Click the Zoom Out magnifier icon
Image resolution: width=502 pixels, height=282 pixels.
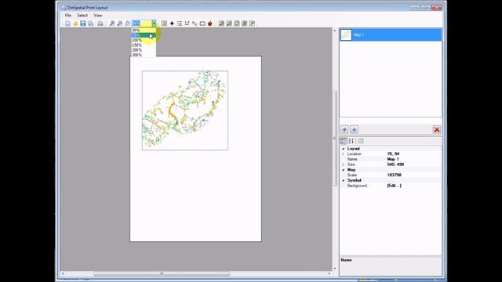click(119, 23)
